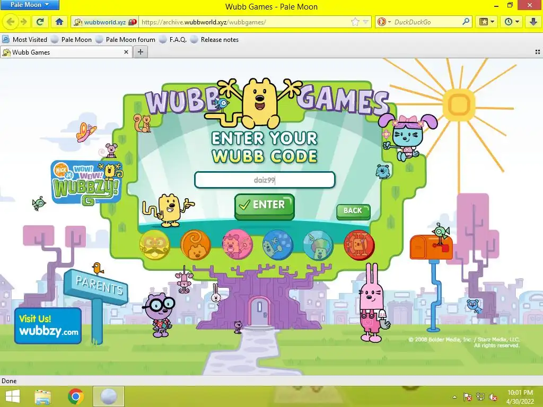Bookmark this page with the star icon
This screenshot has width=543, height=407.
click(x=355, y=22)
